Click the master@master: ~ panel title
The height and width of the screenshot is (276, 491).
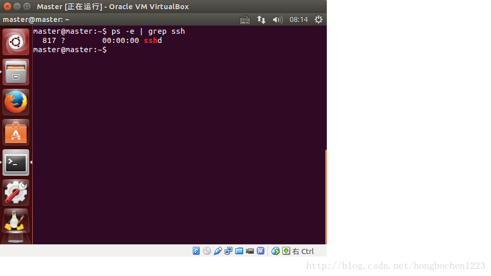click(36, 19)
